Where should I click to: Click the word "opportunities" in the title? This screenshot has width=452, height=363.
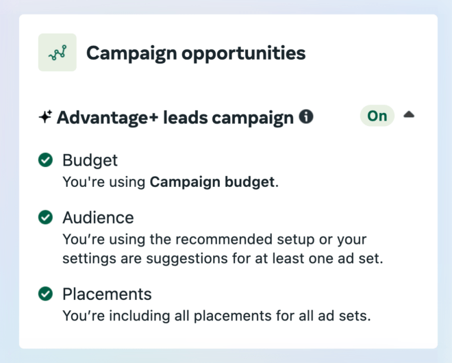click(244, 54)
